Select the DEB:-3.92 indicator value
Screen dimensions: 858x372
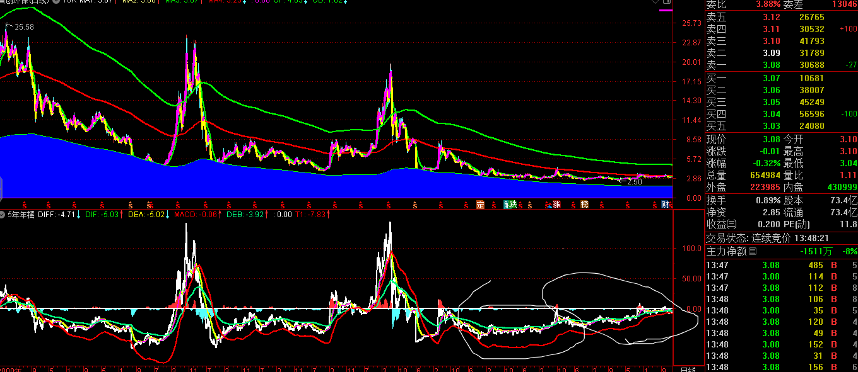pos(247,215)
